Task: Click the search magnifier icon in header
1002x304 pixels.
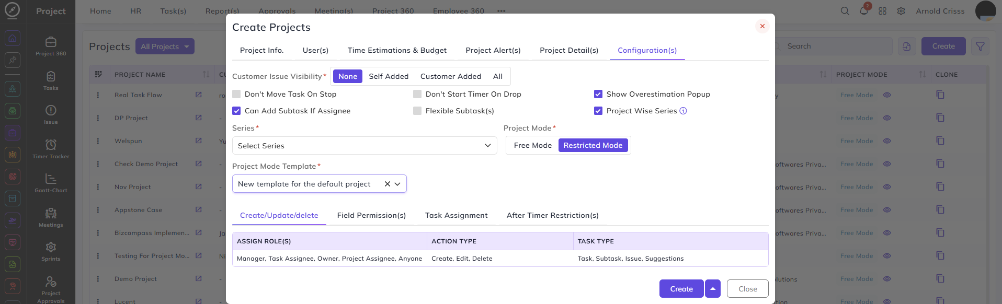Action: [x=845, y=11]
